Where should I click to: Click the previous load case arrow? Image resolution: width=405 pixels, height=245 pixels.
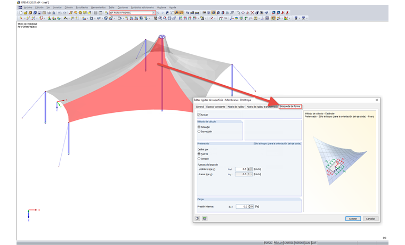[158, 12]
